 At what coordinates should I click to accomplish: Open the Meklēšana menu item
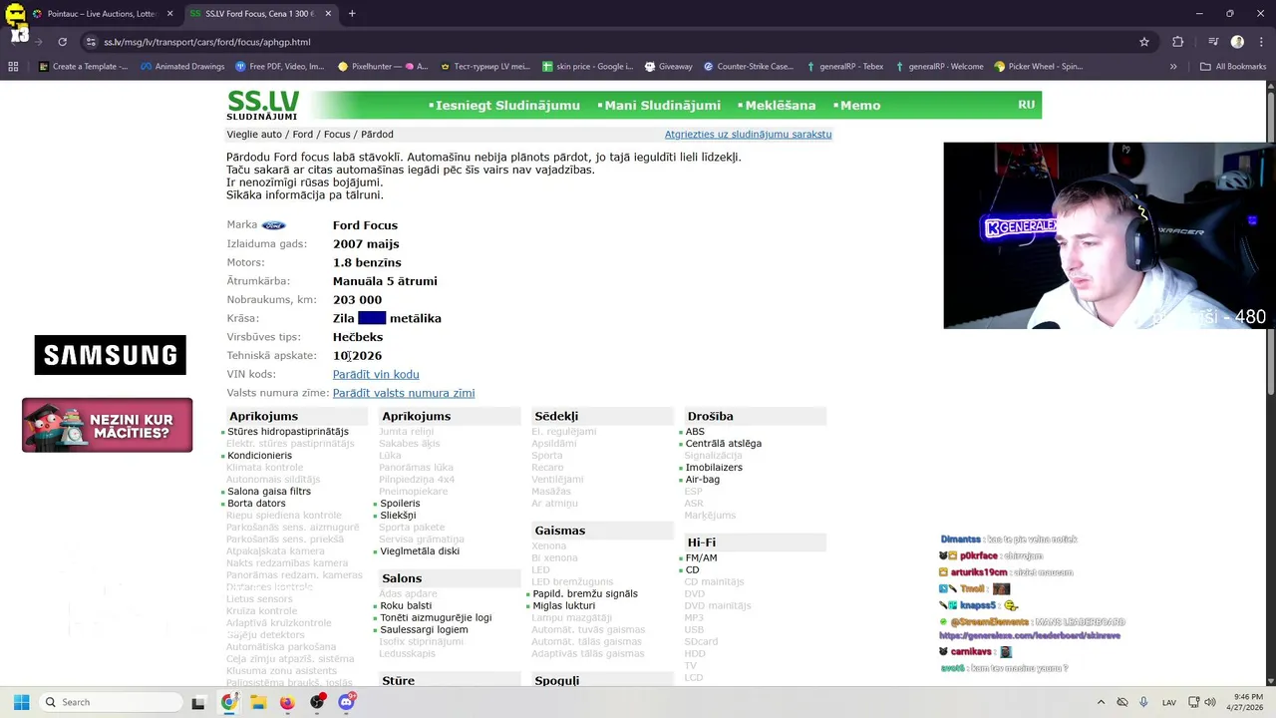(777, 105)
